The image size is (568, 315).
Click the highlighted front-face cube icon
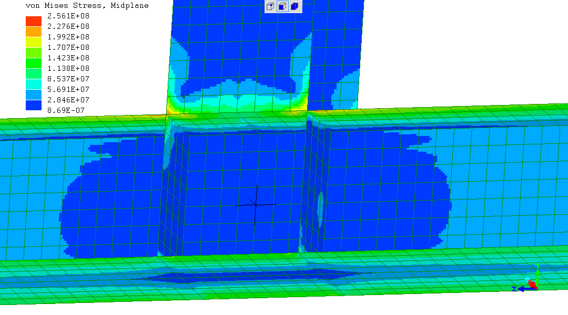point(282,6)
